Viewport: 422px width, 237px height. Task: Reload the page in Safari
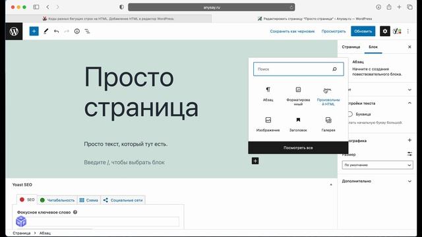click(291, 7)
